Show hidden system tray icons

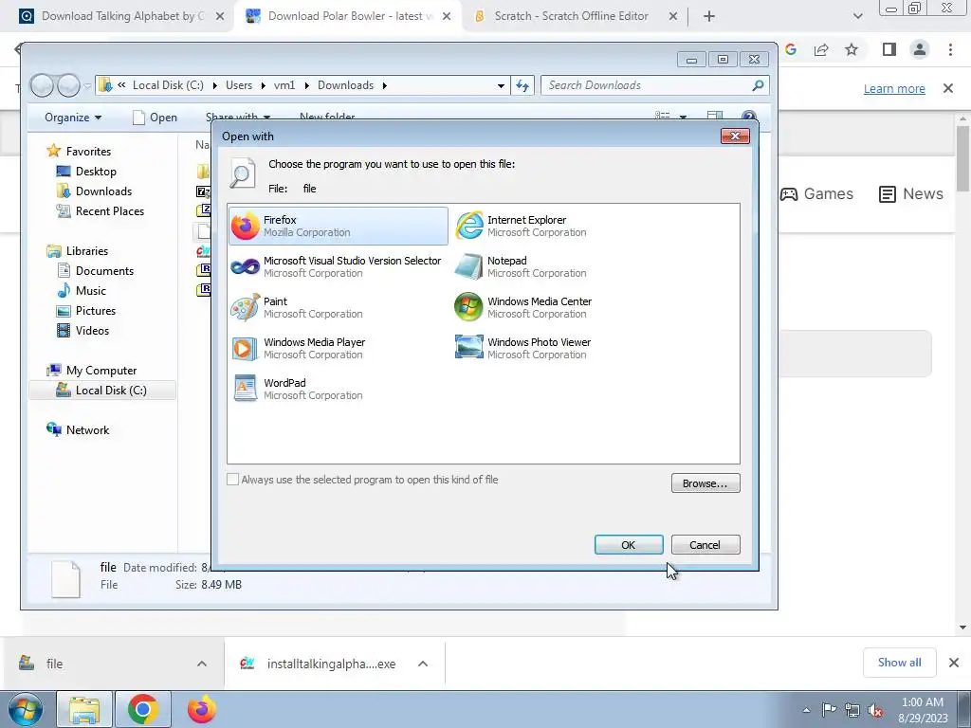(x=806, y=710)
